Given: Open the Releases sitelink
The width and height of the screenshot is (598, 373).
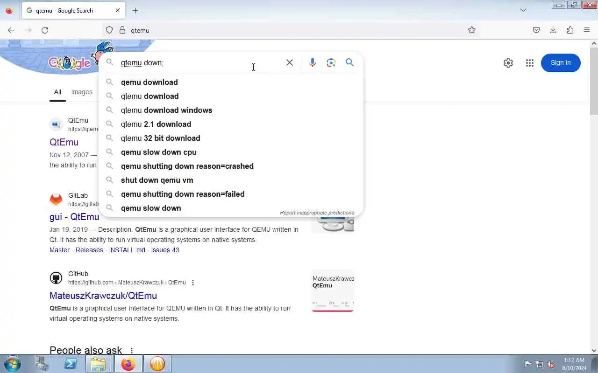Looking at the screenshot, I should click(x=89, y=250).
